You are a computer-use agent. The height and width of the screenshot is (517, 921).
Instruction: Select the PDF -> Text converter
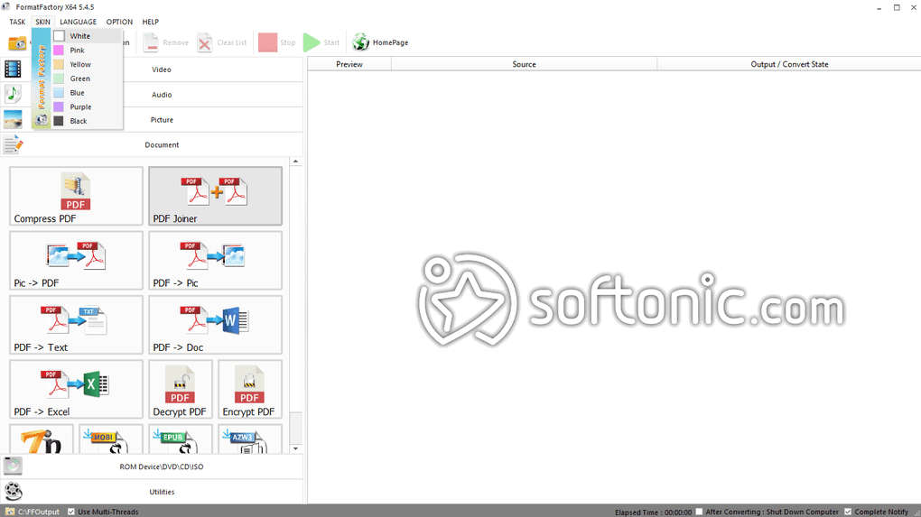(76, 325)
